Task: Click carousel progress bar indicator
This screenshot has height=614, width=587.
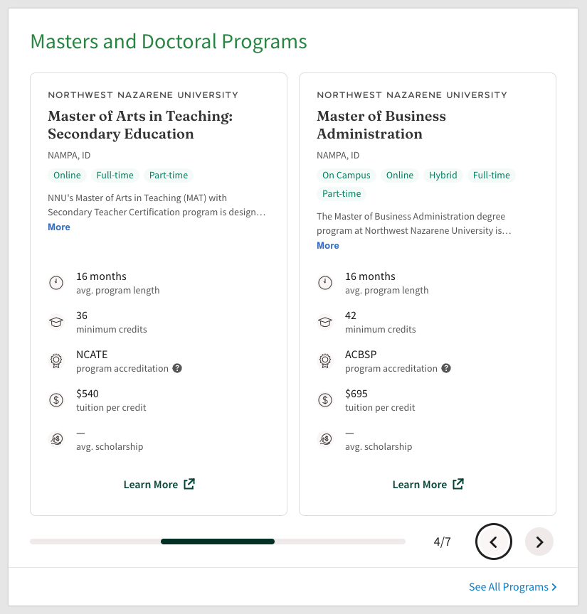Action: (218, 542)
